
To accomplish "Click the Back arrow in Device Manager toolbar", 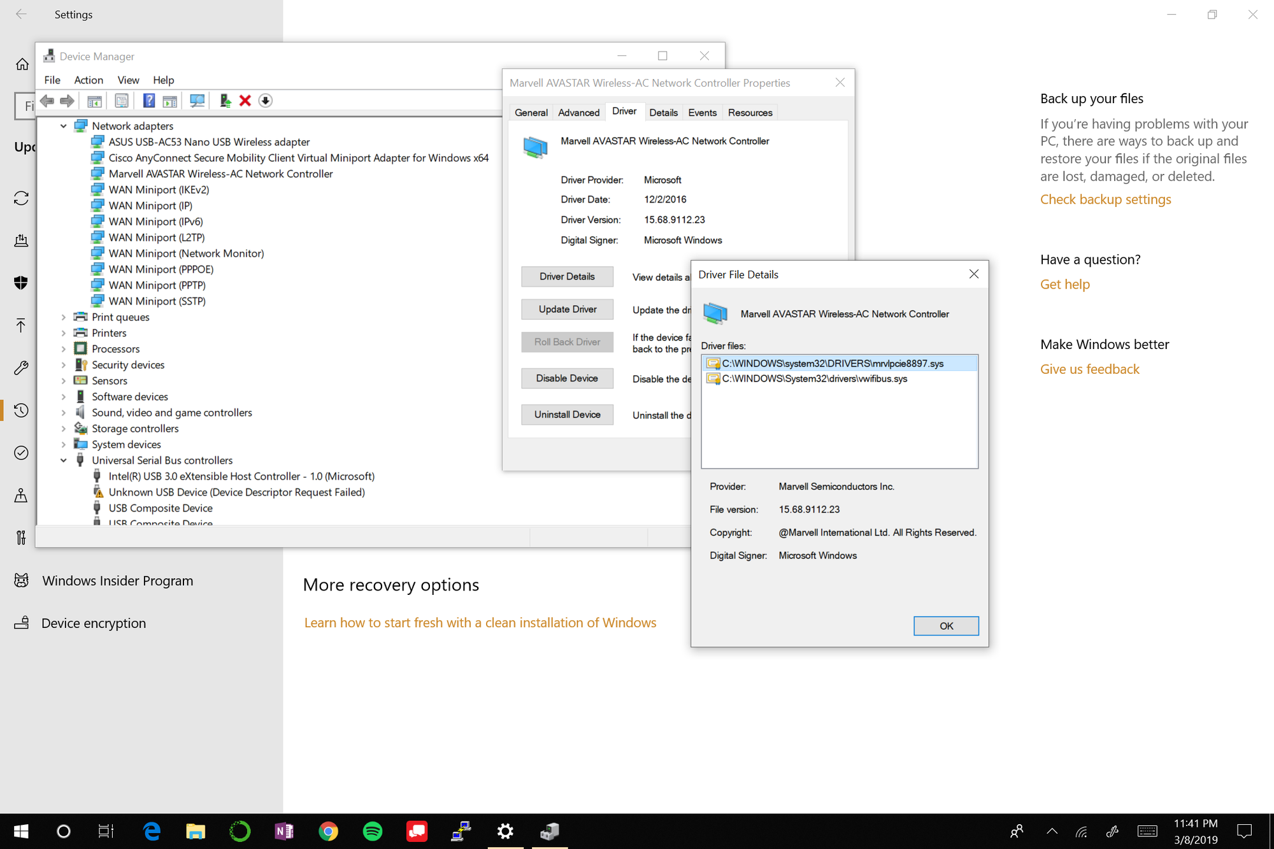I will point(47,101).
